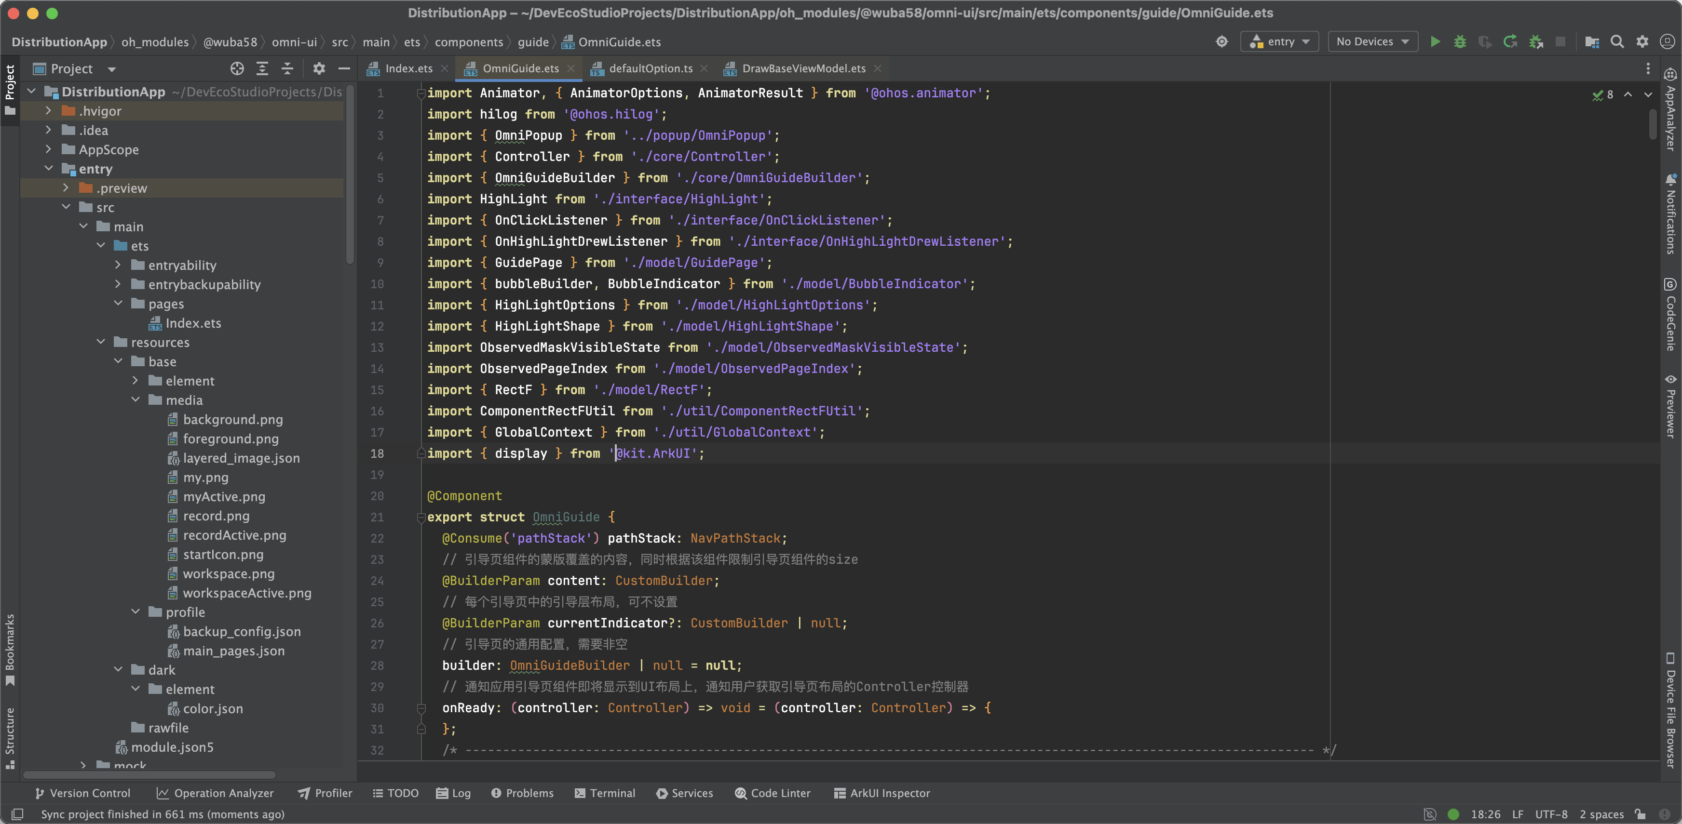Switch to the DrawBaseViewModel.ets tab
The height and width of the screenshot is (824, 1682).
[x=803, y=68]
